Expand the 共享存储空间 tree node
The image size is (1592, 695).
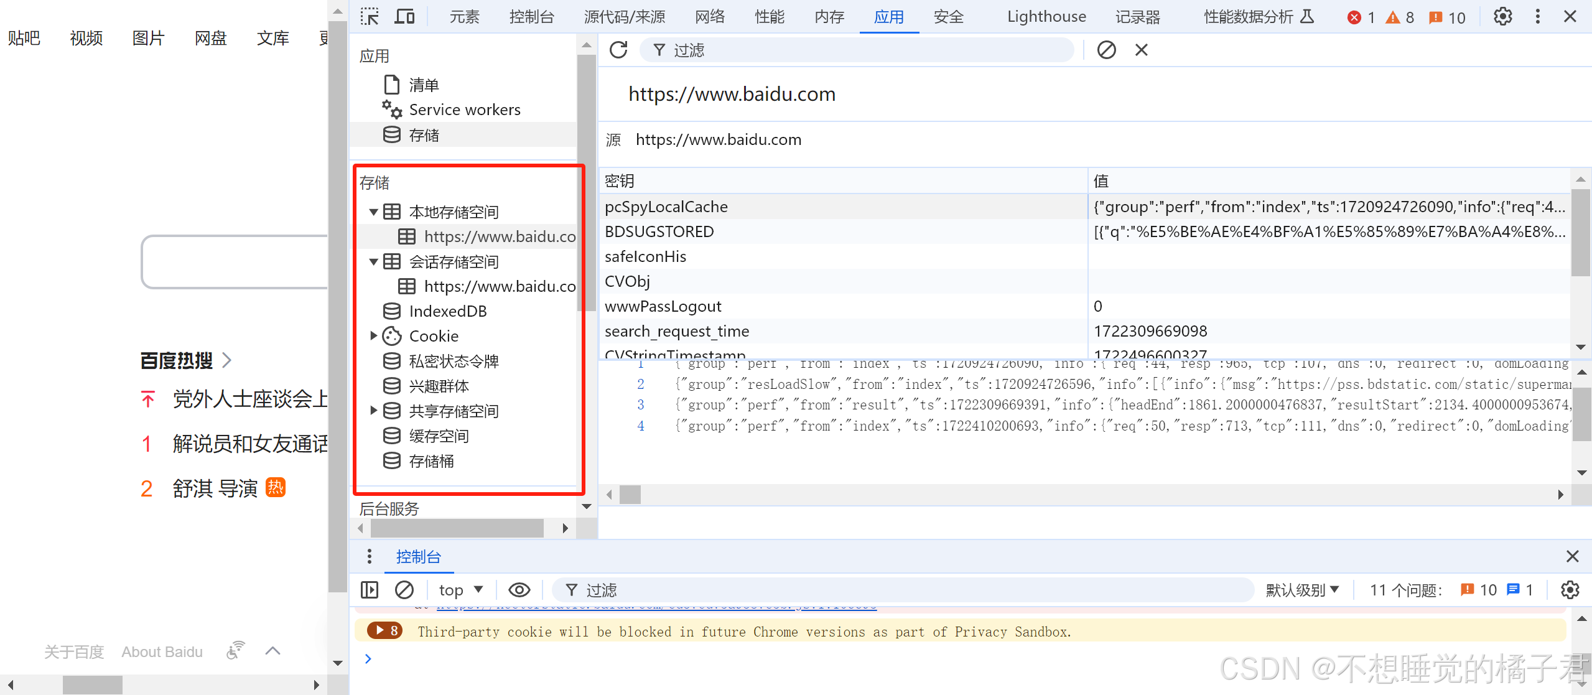pyautogui.click(x=374, y=411)
